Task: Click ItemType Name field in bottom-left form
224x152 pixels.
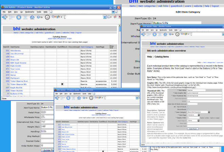Action: tap(47, 108)
